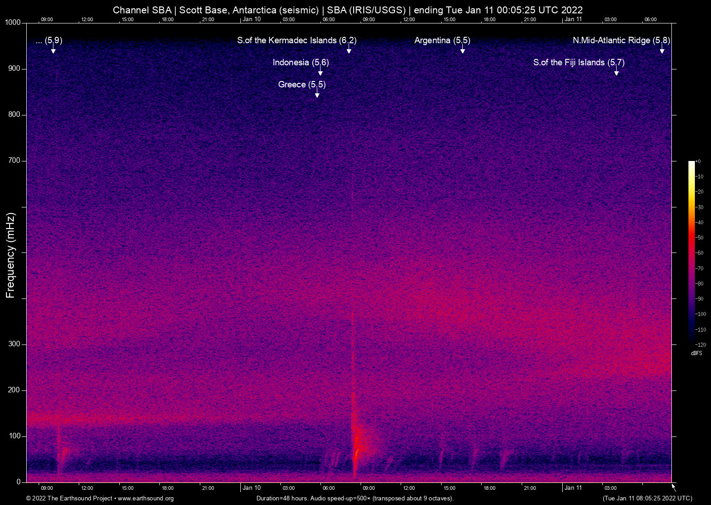Viewport: 711px width, 505px height.
Task: Click the N.Mid-Atlantic Ridge (5.8) annotation
Action: [621, 40]
